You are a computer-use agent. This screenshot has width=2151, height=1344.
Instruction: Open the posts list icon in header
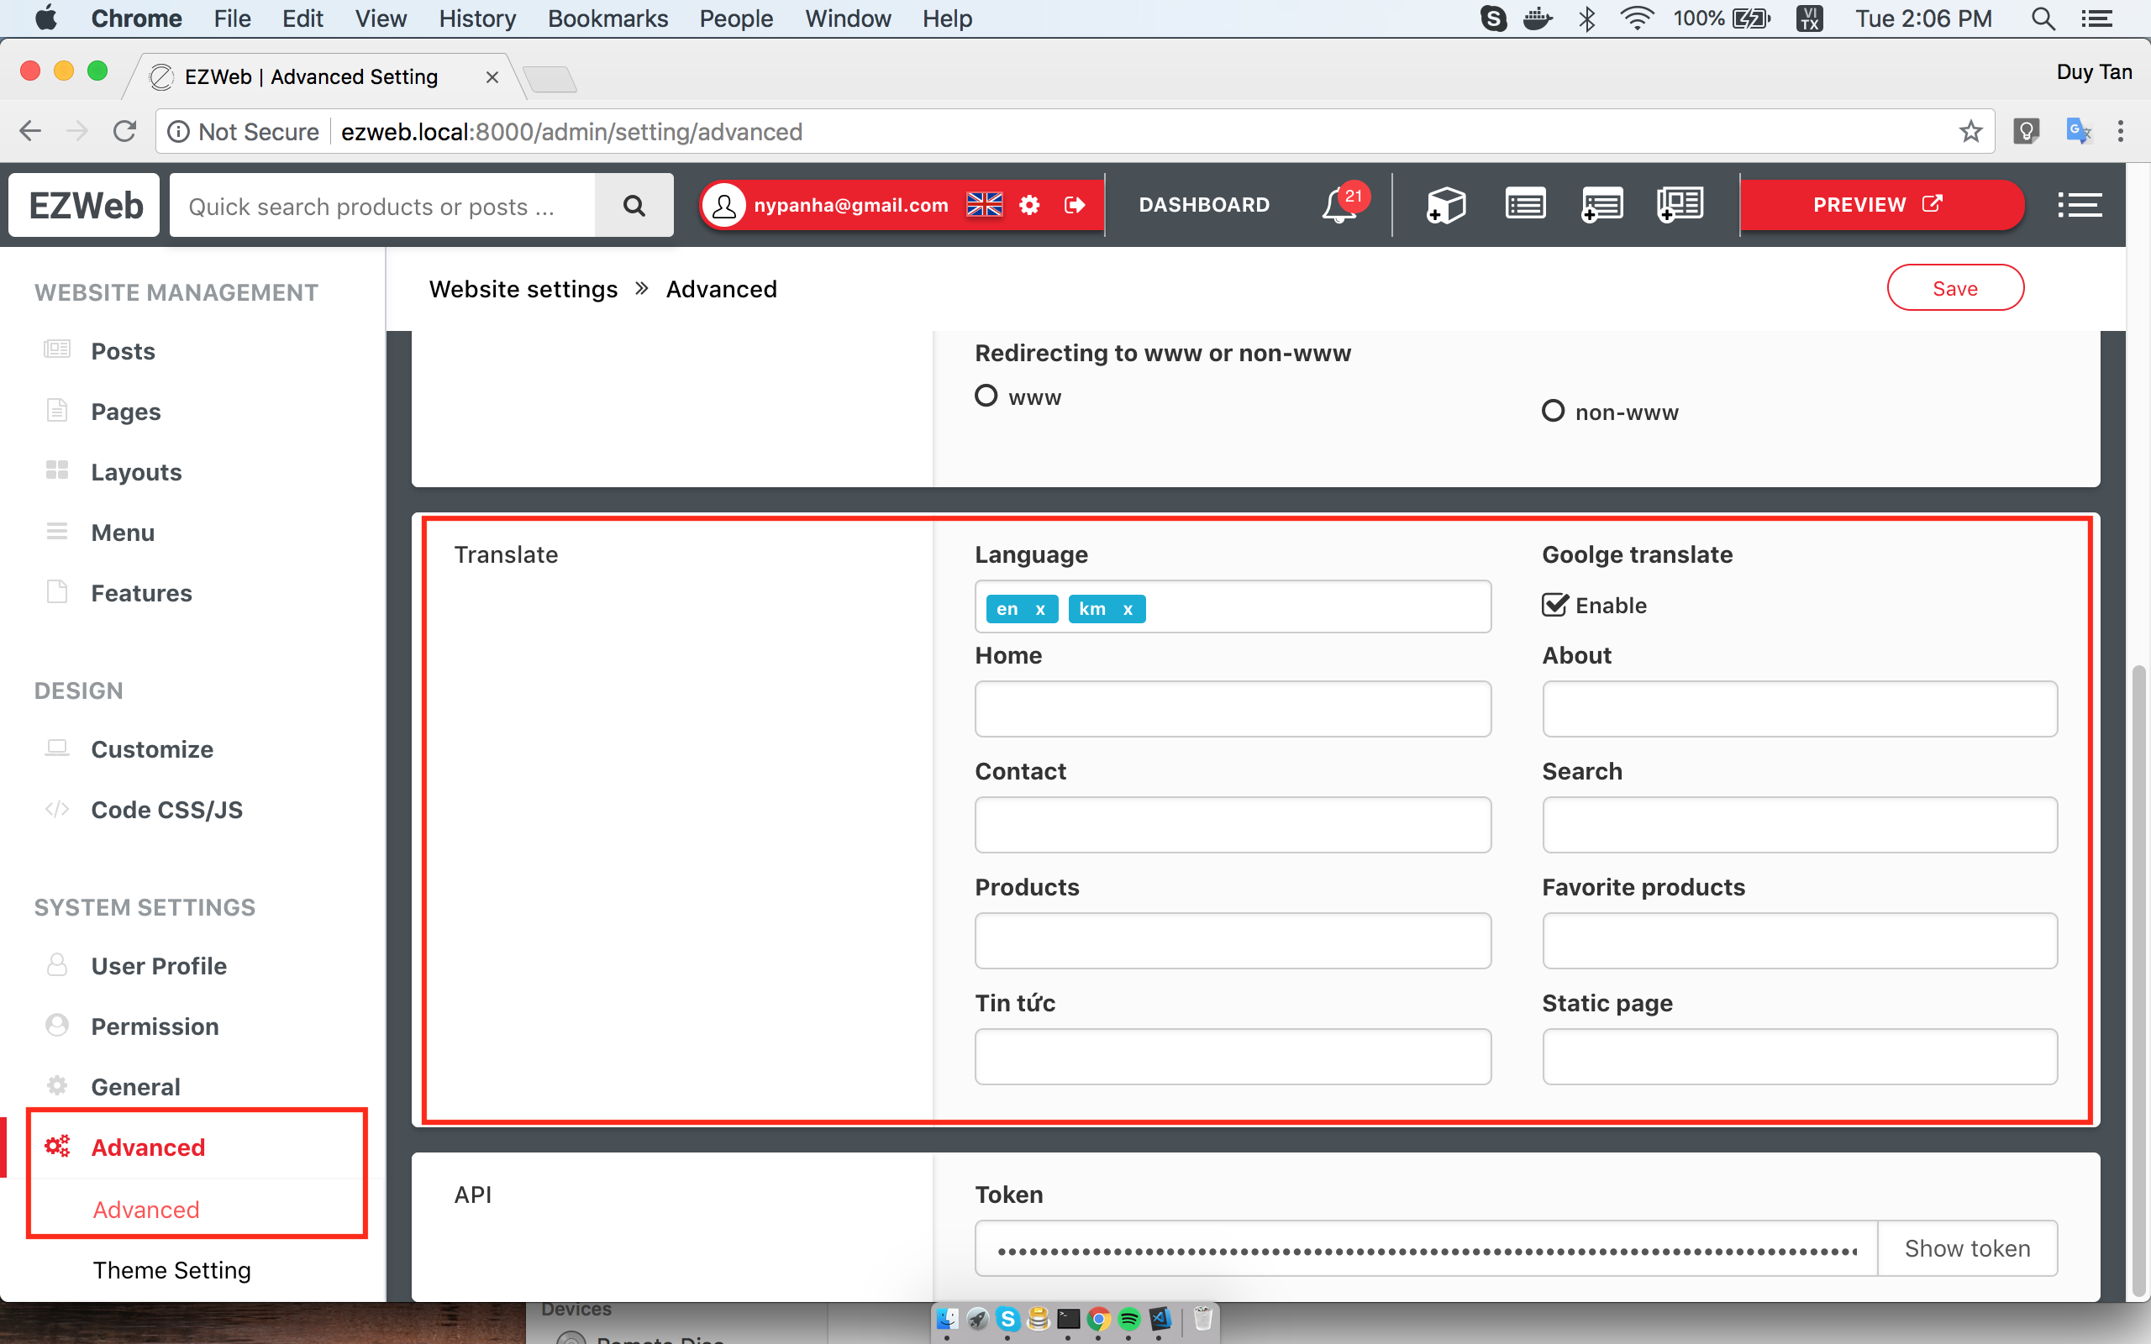click(x=1525, y=204)
